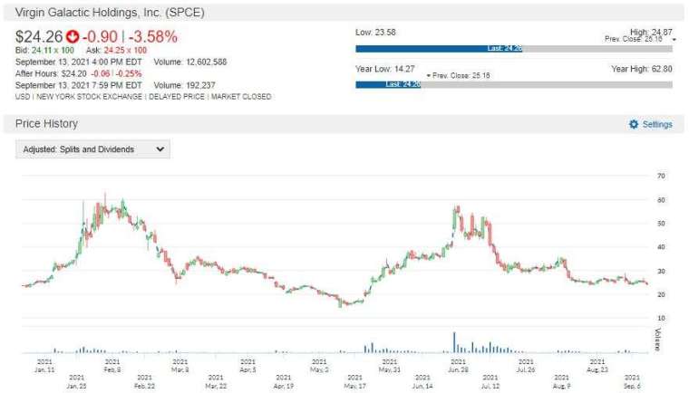Click the -0.90 price change
This screenshot has width=689, height=393.
pyautogui.click(x=100, y=36)
